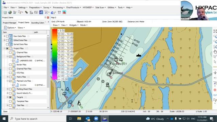This screenshot has width=217, height=122.
Task: Open Task View from the taskbar
Action: (71, 119)
